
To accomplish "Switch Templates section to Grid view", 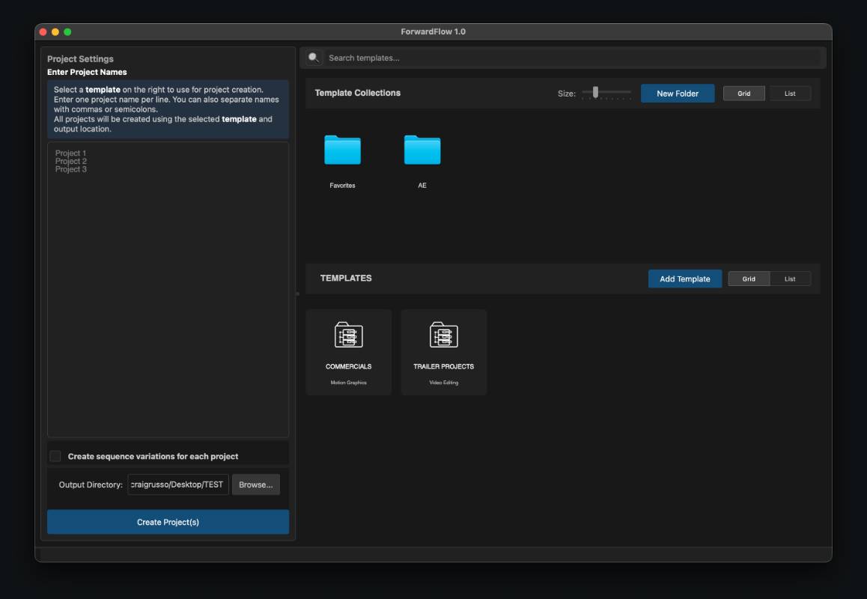I will [x=749, y=279].
